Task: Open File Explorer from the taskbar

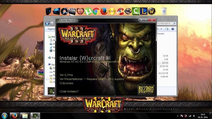Action: [25, 116]
